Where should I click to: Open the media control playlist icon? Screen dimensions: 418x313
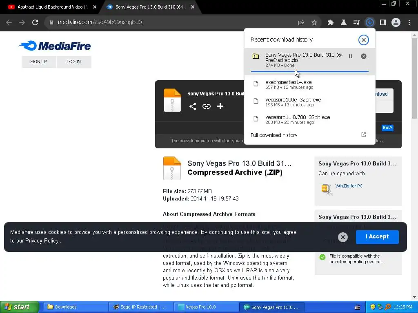click(x=356, y=23)
